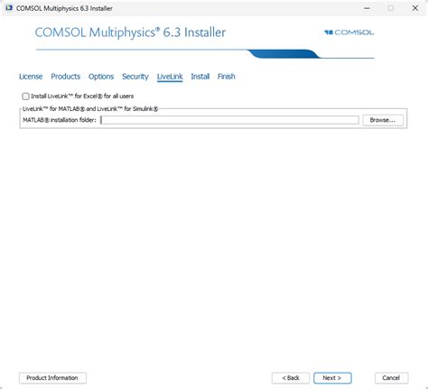Close the installer window

(415, 8)
